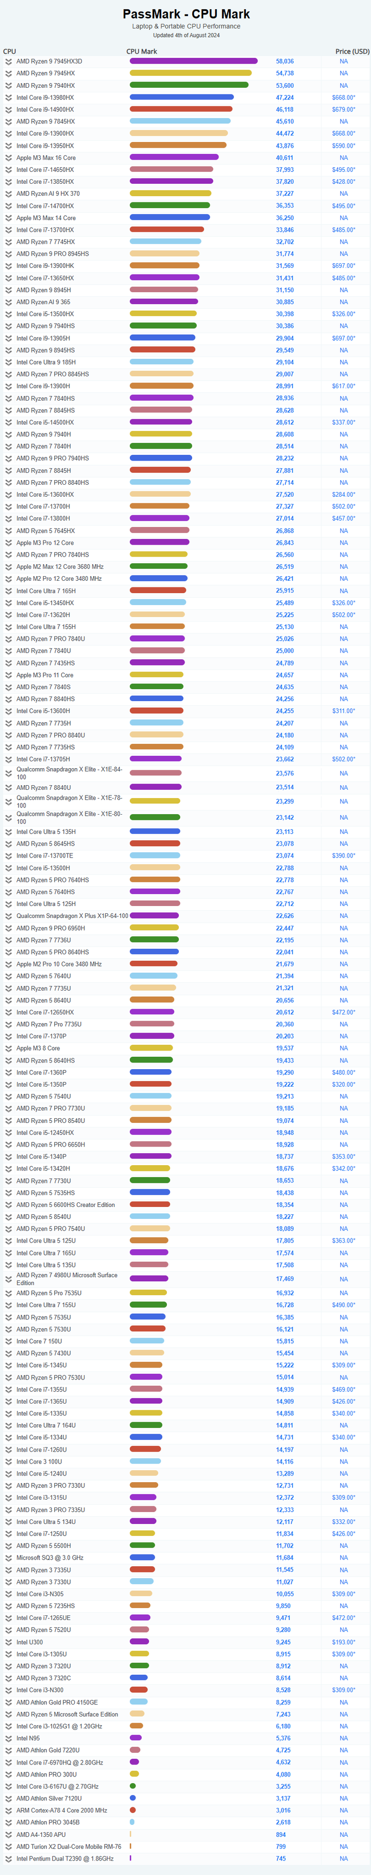The image size is (371, 1875).
Task: Expand the Qualcomm Snapdragon X Plus X1P-64-100 row
Action: pos(9,916)
